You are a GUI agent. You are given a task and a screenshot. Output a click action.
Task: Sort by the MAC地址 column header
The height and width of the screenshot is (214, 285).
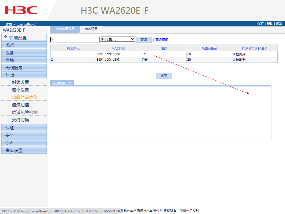tap(118, 48)
